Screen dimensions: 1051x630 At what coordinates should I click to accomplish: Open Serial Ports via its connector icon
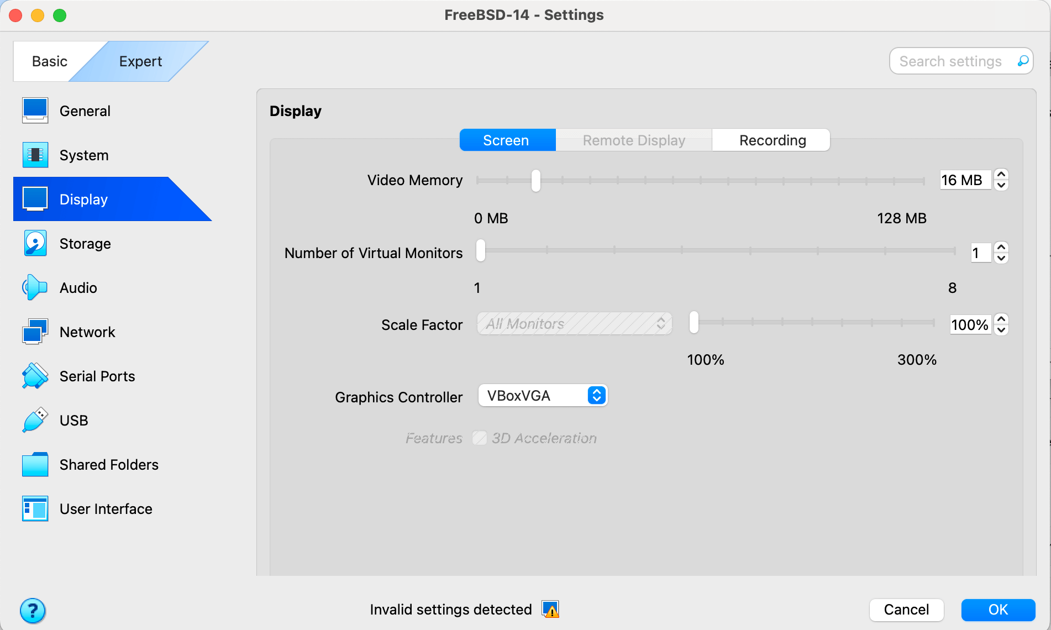pyautogui.click(x=34, y=376)
